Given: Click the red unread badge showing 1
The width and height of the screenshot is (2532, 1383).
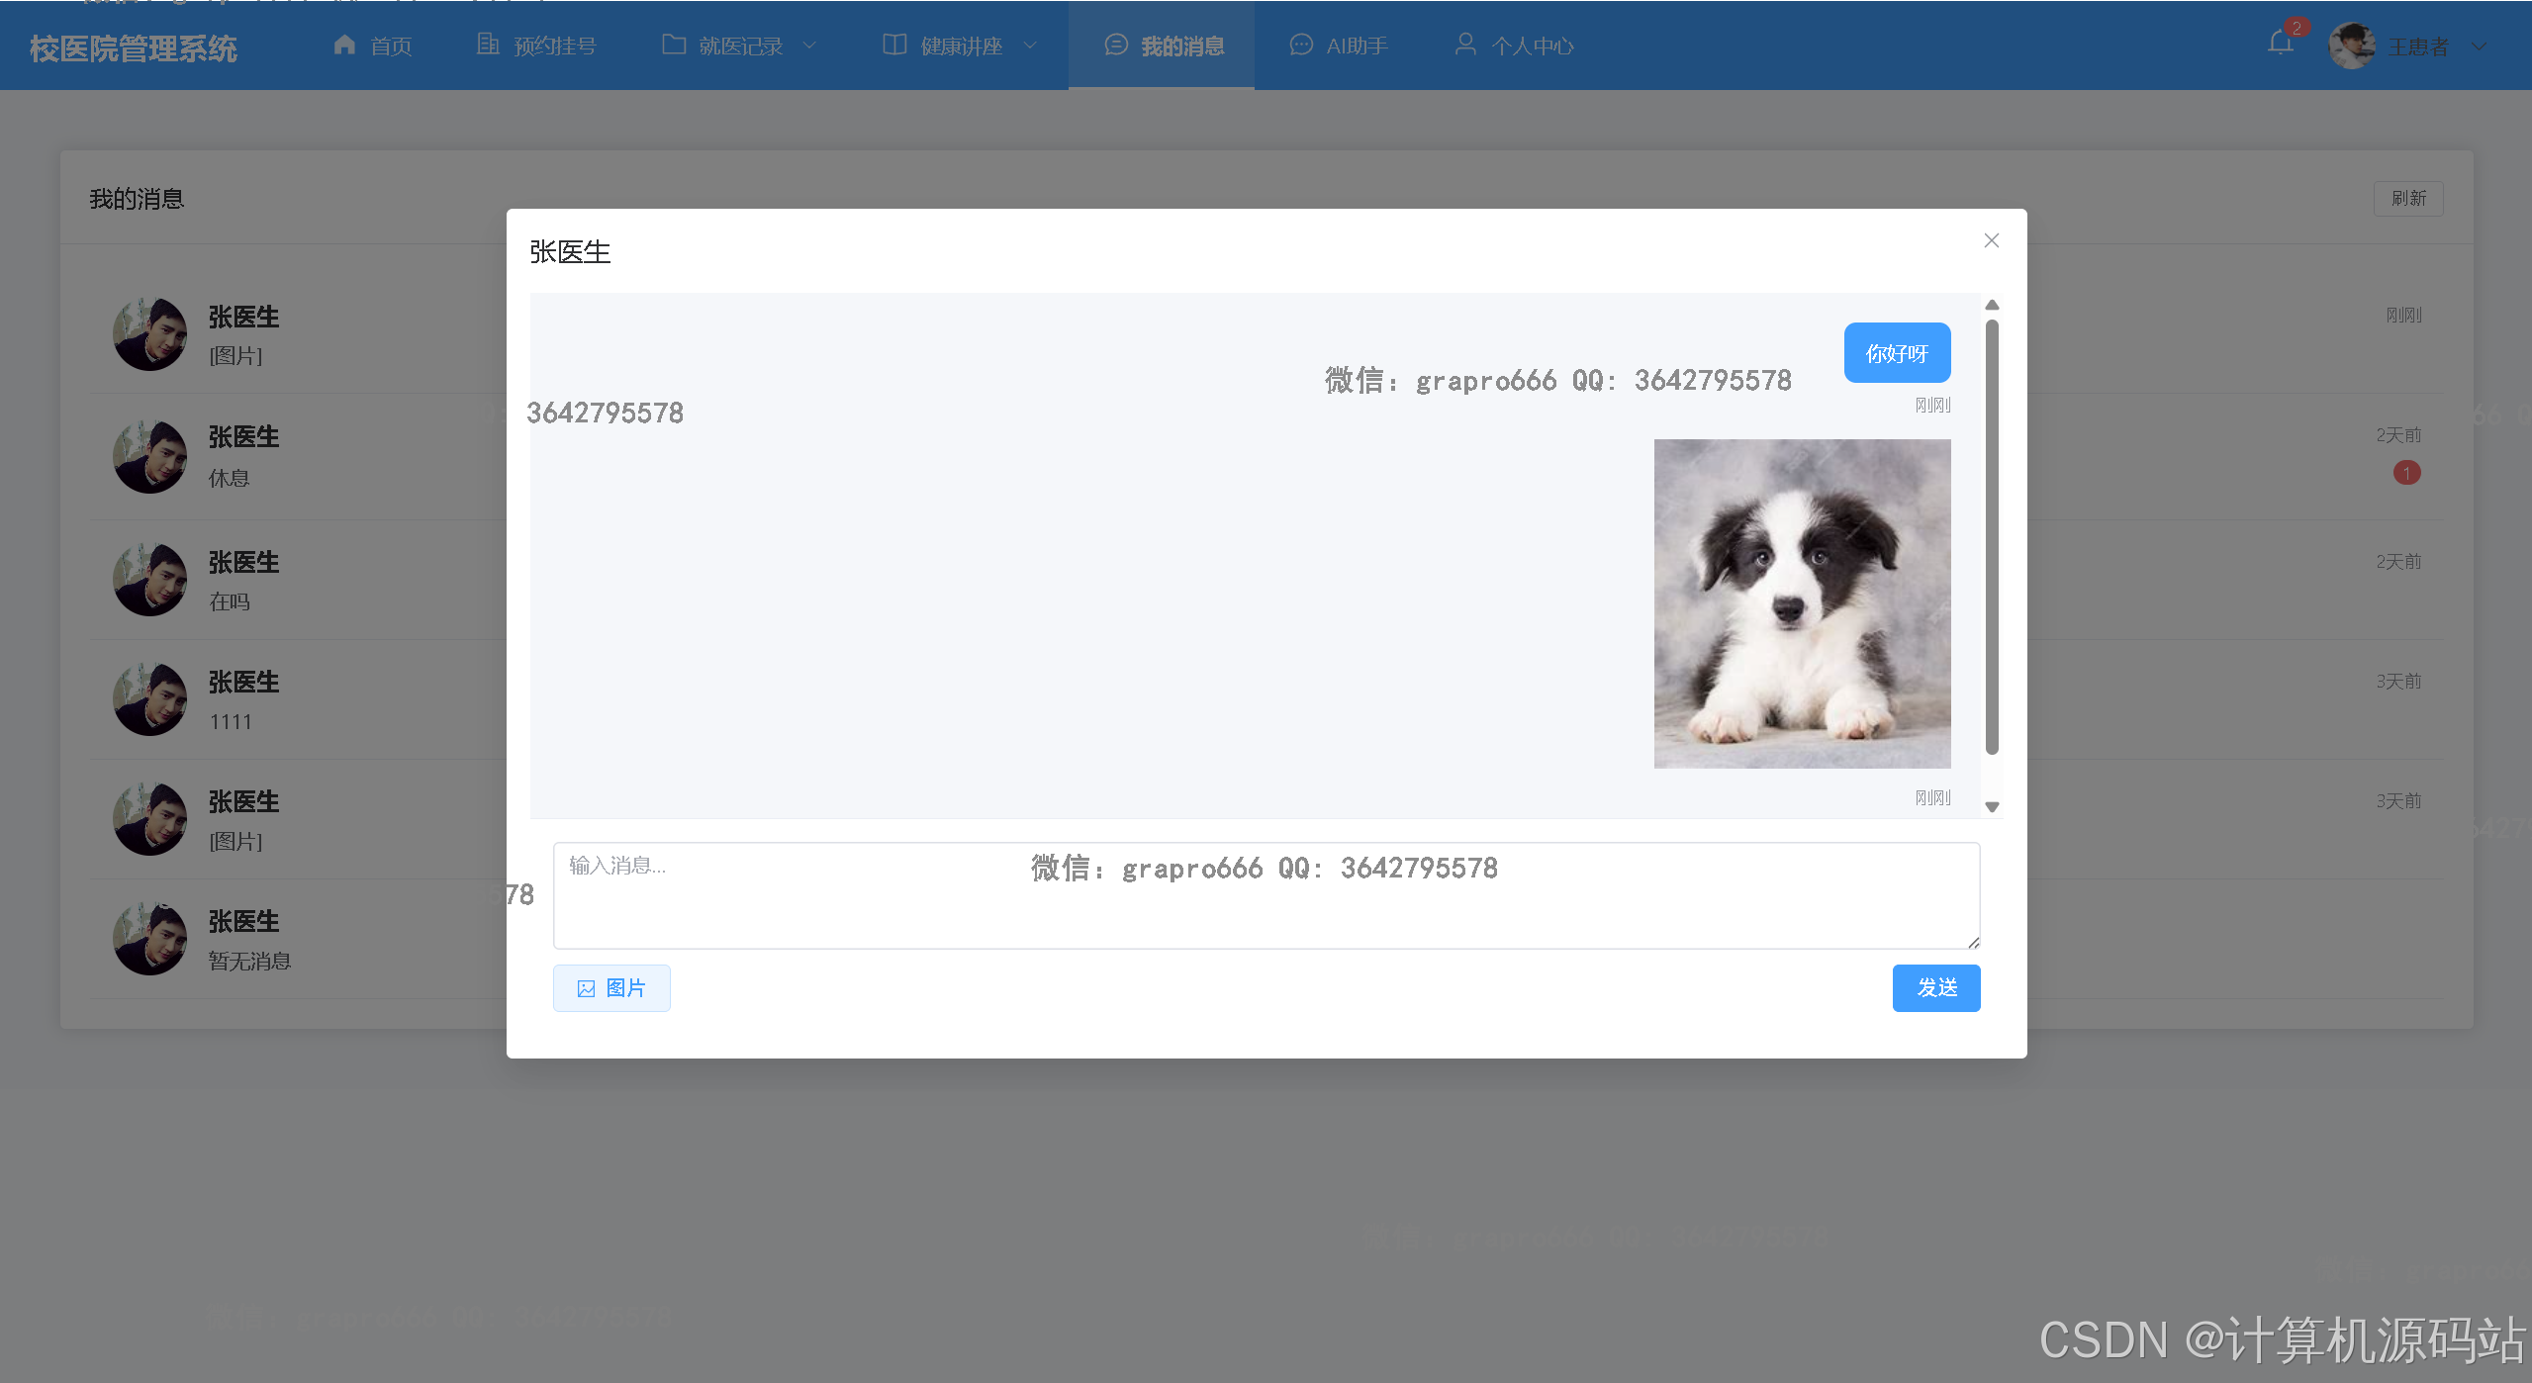Looking at the screenshot, I should click(x=2407, y=473).
